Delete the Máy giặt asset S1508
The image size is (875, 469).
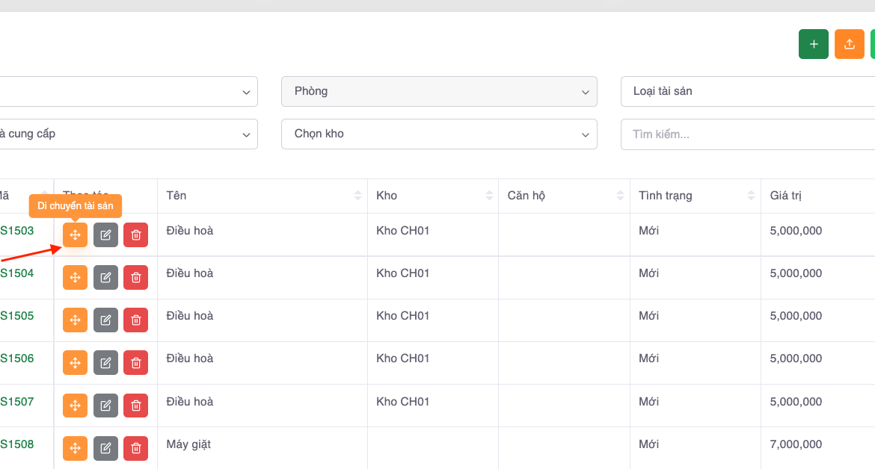click(135, 448)
